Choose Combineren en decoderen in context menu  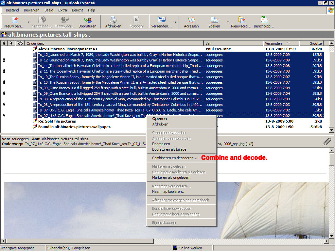click(181, 158)
